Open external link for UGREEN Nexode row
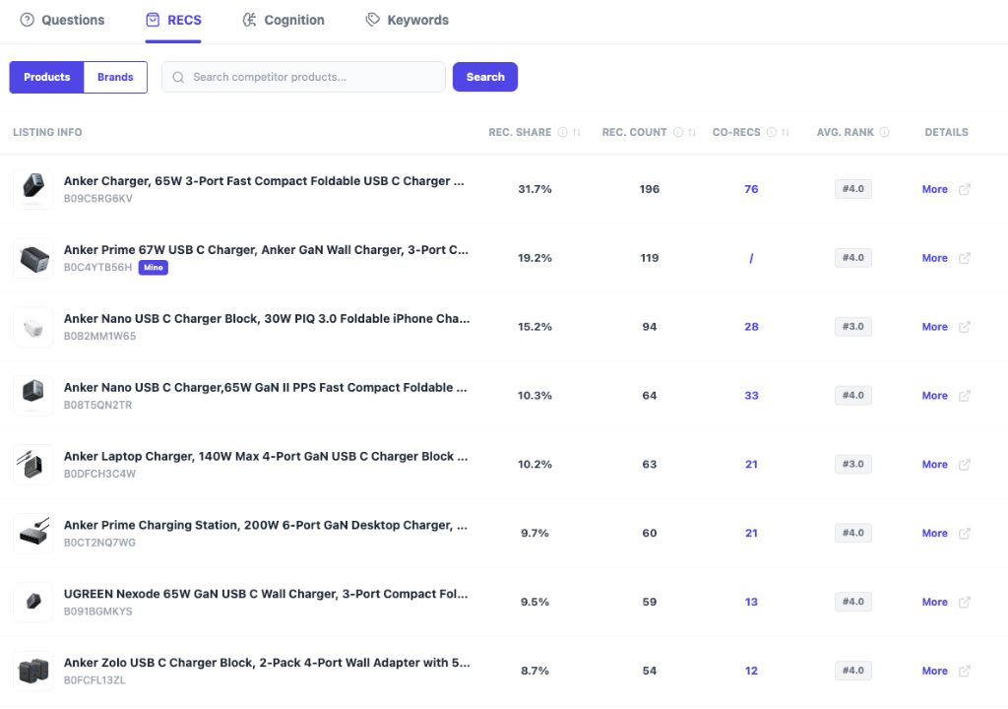The width and height of the screenshot is (1008, 709). pyautogui.click(x=965, y=602)
